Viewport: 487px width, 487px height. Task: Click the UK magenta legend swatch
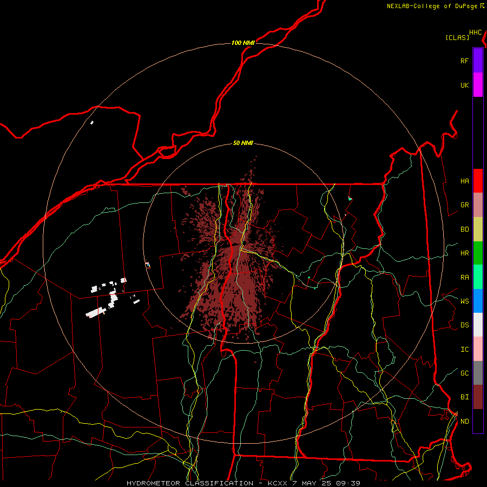pos(478,85)
